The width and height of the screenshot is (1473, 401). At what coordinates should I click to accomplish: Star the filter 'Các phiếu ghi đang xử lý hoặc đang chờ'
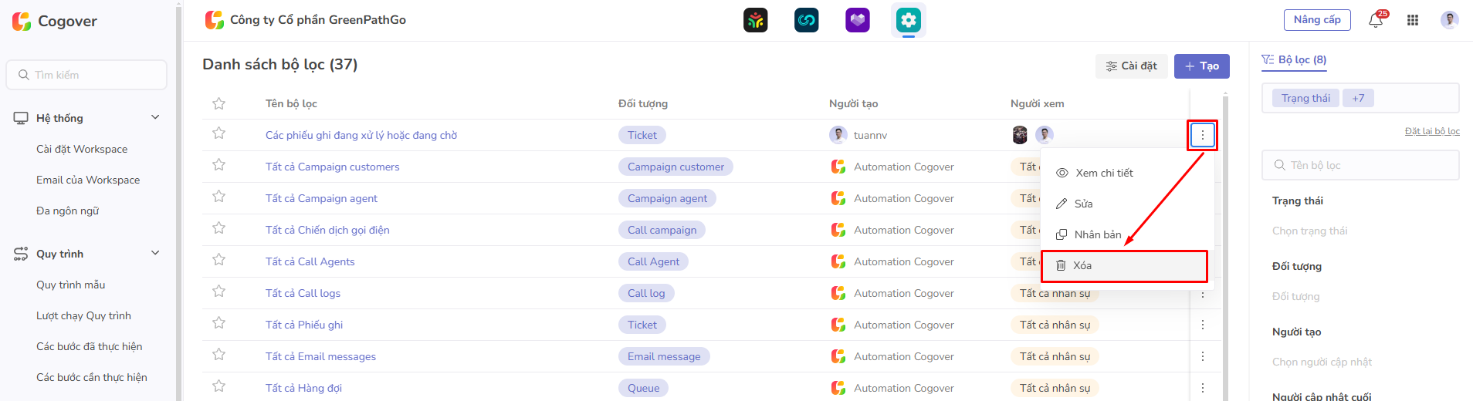(x=219, y=133)
